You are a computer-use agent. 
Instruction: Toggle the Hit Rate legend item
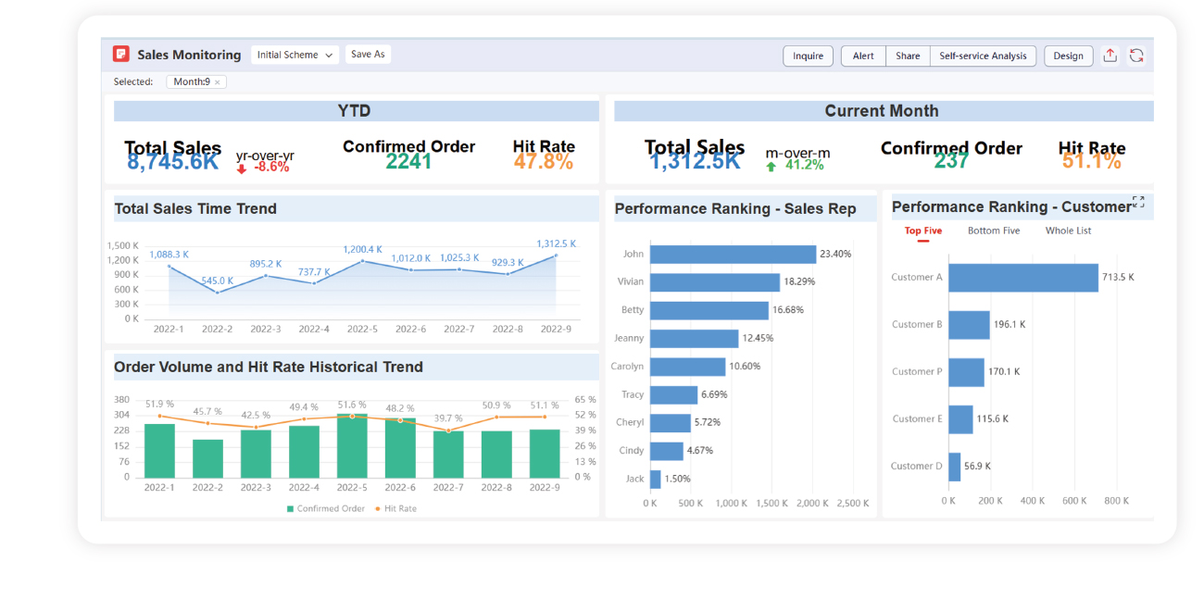pyautogui.click(x=395, y=508)
